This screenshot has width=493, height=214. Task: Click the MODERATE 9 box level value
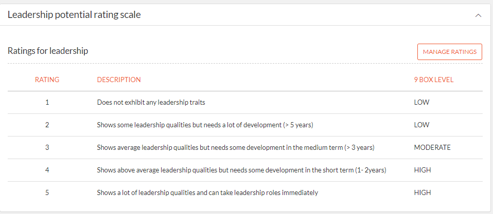(x=432, y=147)
